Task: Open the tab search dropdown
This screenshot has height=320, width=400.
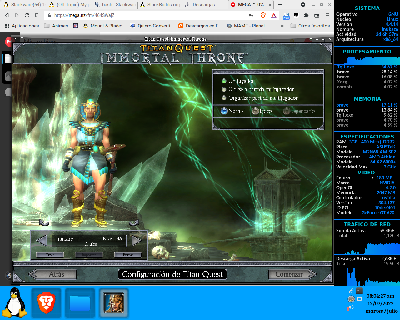Action: 303,5
